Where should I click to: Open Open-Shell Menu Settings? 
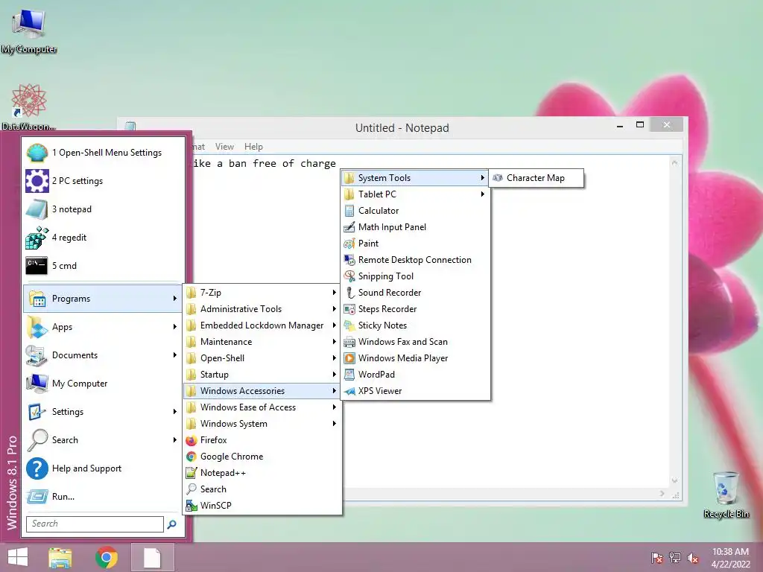(103, 153)
